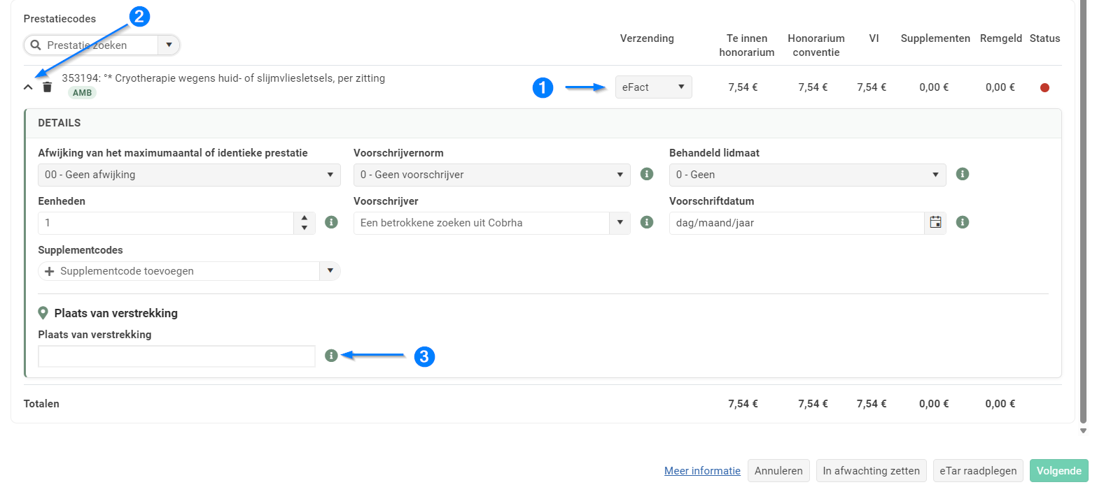1097x494 pixels.
Task: Click the 353194 Cryotherapie prestatie title
Action: point(223,78)
